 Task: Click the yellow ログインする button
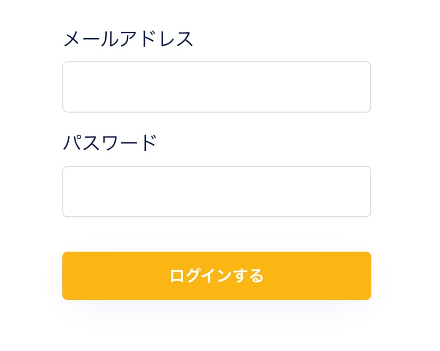coord(217,276)
